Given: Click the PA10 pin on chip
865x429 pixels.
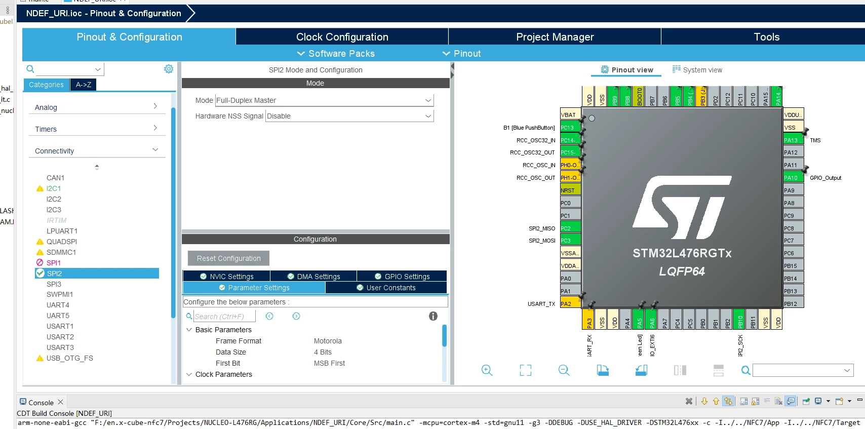Looking at the screenshot, I should point(793,178).
